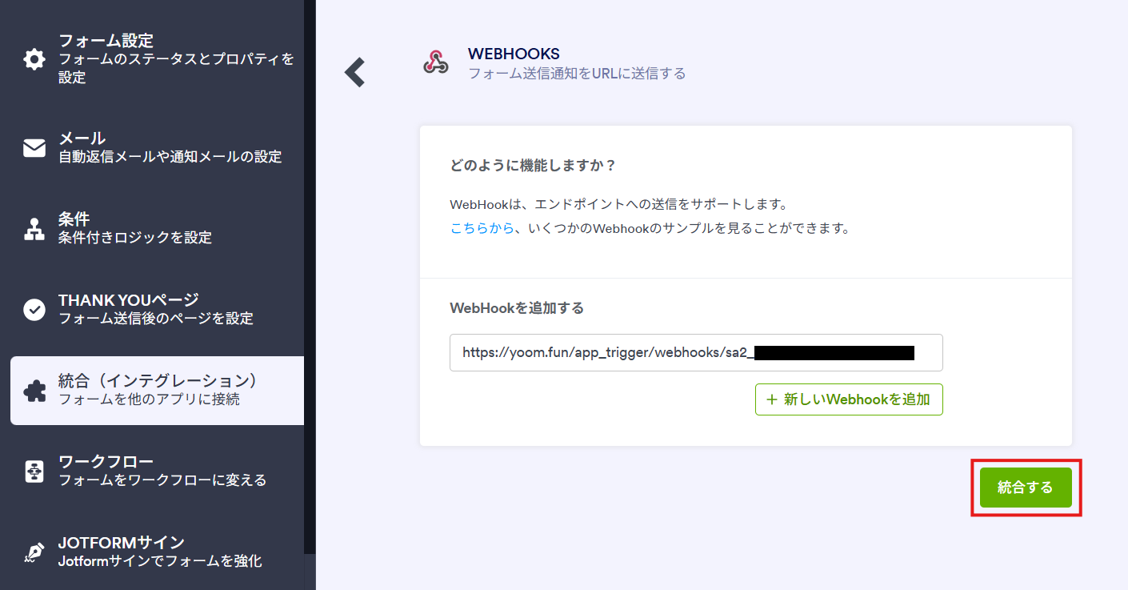The height and width of the screenshot is (590, 1128).
Task: Click the green 統合する button
Action: pos(1026,488)
